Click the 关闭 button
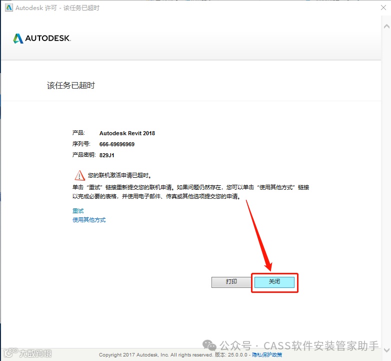 (x=274, y=282)
